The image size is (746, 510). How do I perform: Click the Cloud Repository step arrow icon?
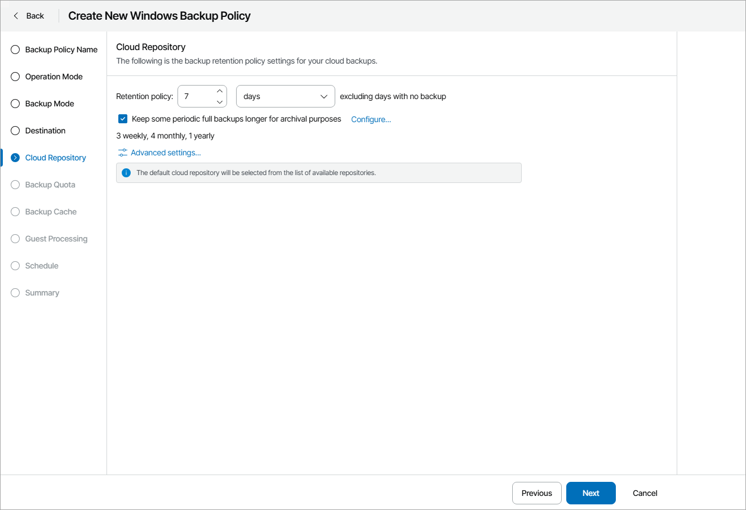coord(15,158)
